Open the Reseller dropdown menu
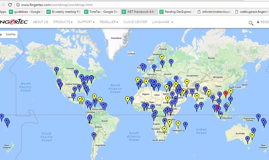269x160 pixels. [110, 22]
